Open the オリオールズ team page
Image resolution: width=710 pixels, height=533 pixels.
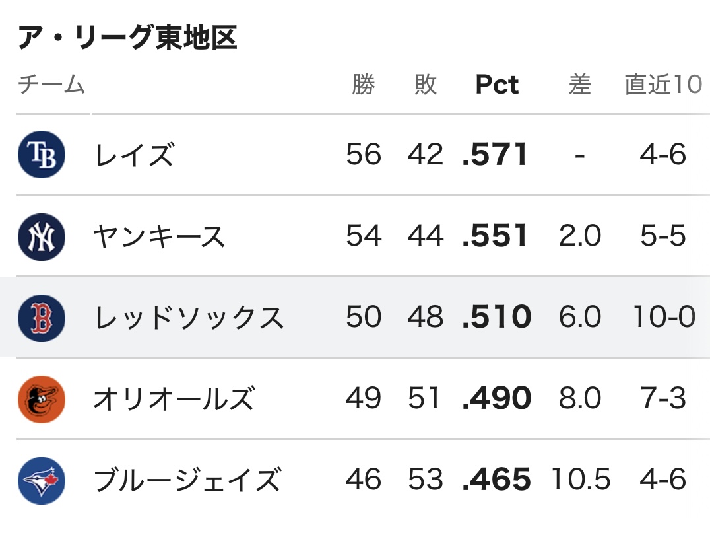click(x=174, y=400)
